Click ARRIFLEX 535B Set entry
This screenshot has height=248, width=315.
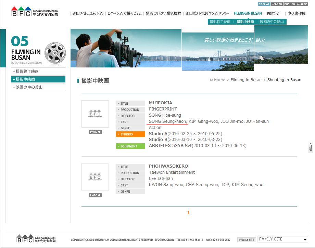tap(198, 146)
